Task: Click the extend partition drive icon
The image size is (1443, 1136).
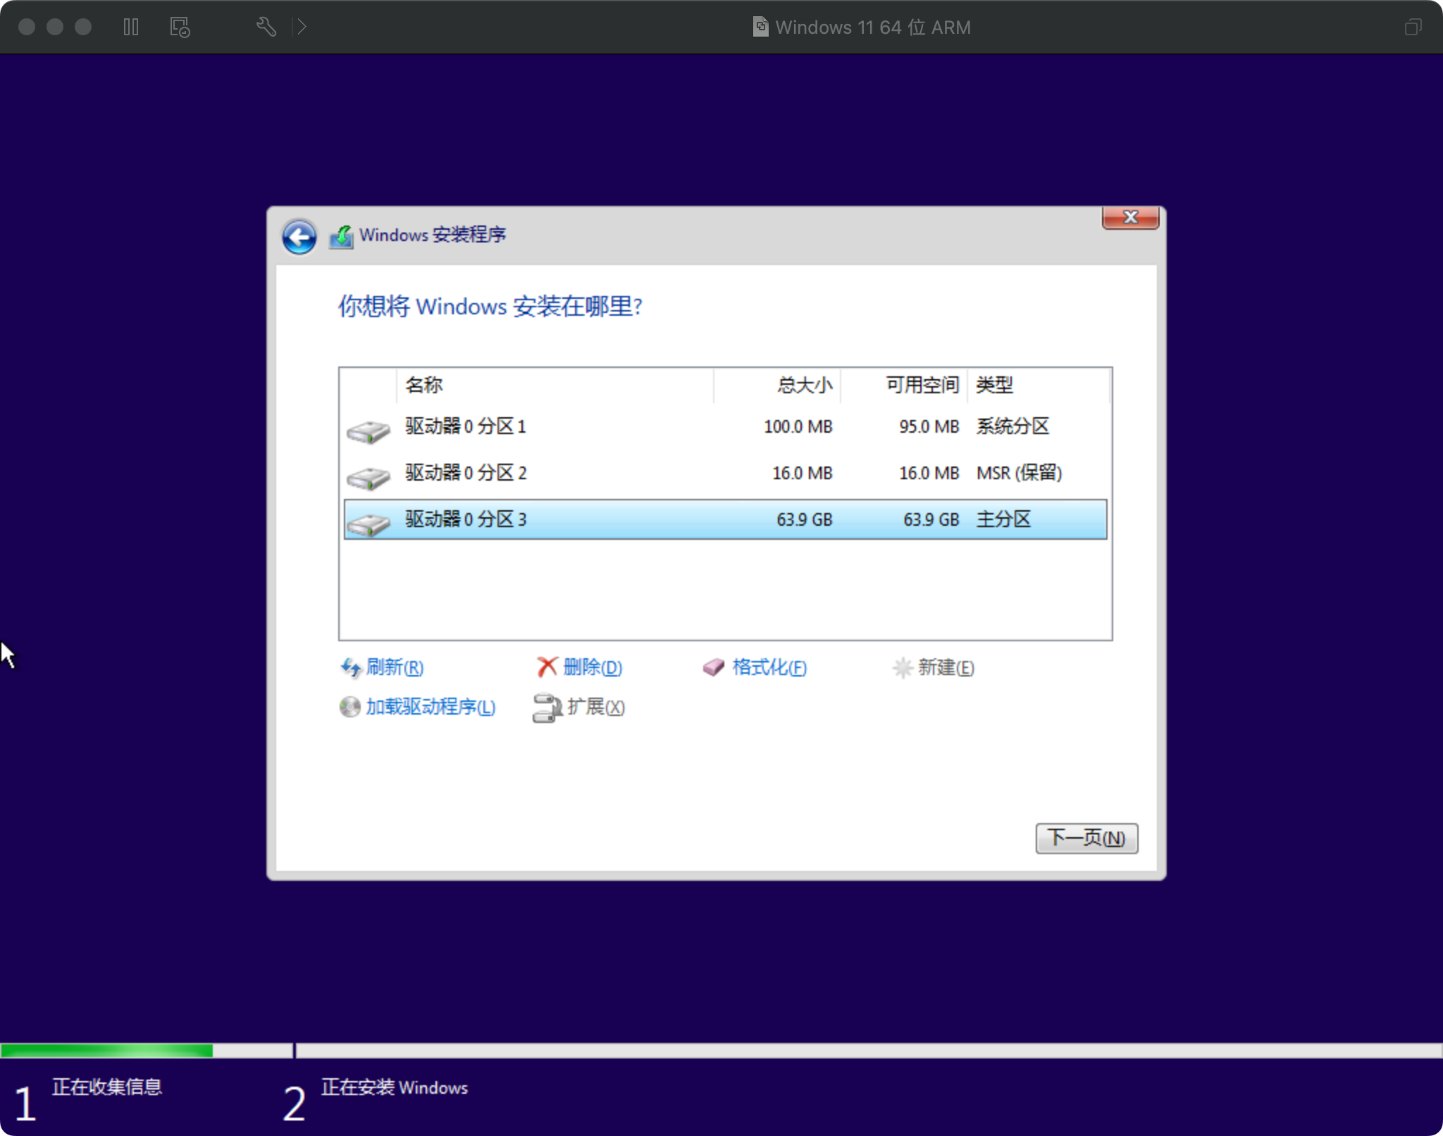Action: [x=547, y=708]
